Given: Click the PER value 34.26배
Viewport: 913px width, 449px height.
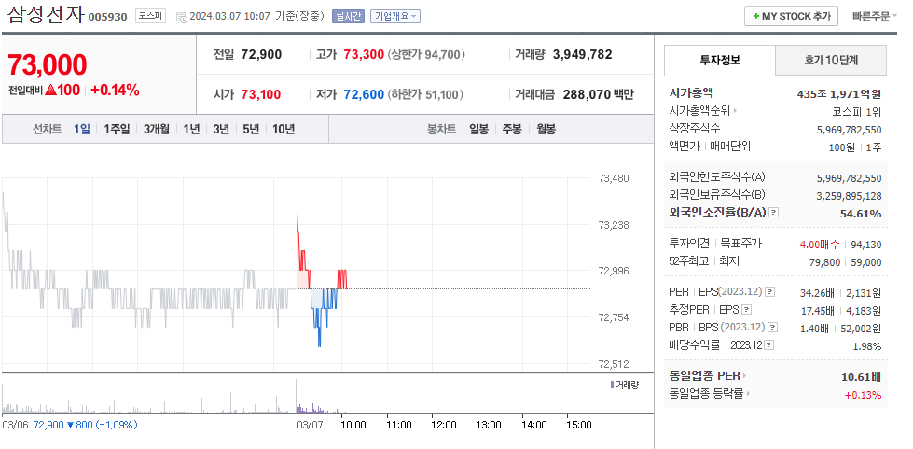Looking at the screenshot, I should 817,293.
